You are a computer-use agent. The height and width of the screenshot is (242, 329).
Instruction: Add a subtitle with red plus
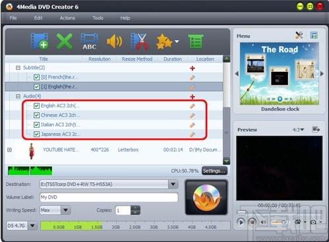pyautogui.click(x=193, y=68)
